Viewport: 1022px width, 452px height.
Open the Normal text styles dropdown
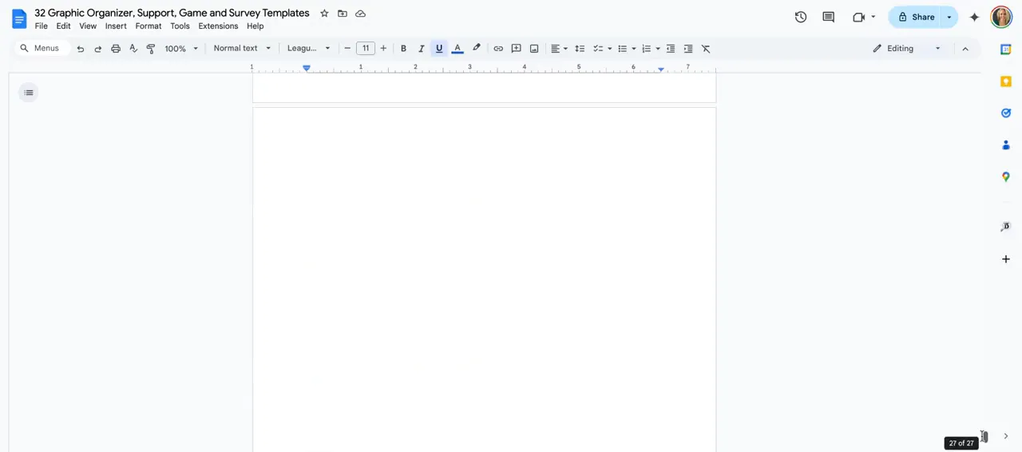coord(242,49)
